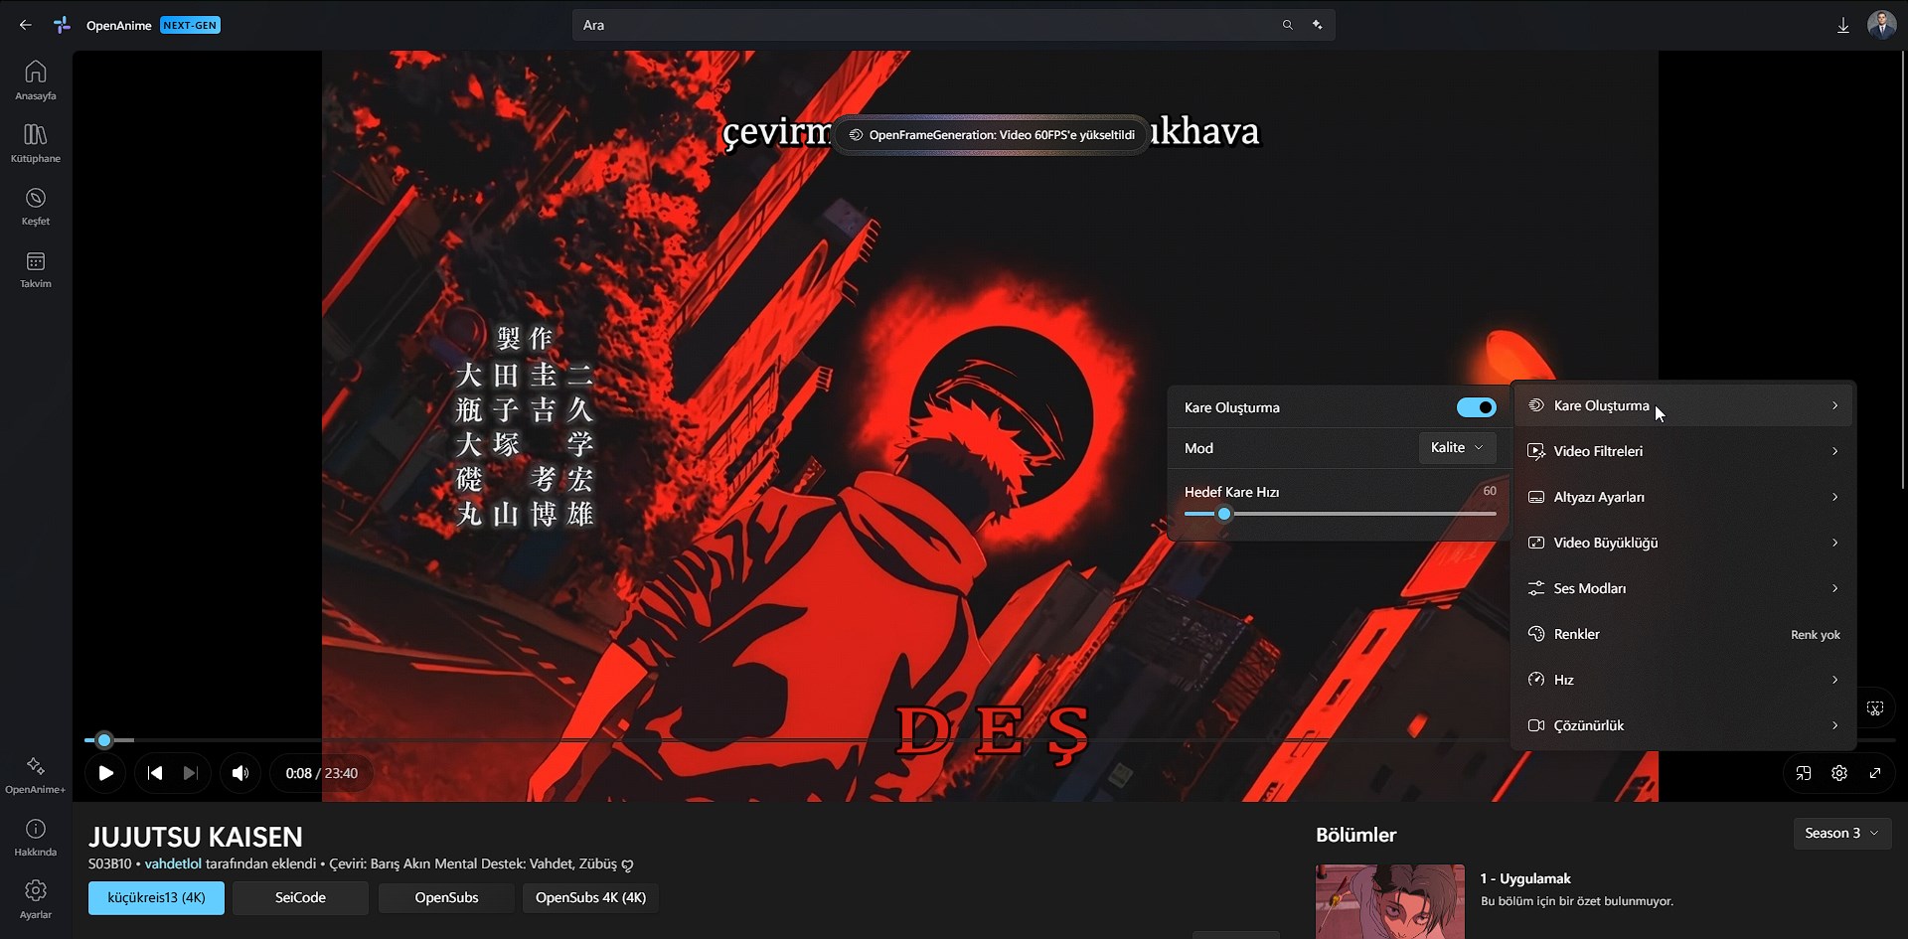Open the vahdetlol uploader profile link
The width and height of the screenshot is (1908, 939).
(173, 863)
